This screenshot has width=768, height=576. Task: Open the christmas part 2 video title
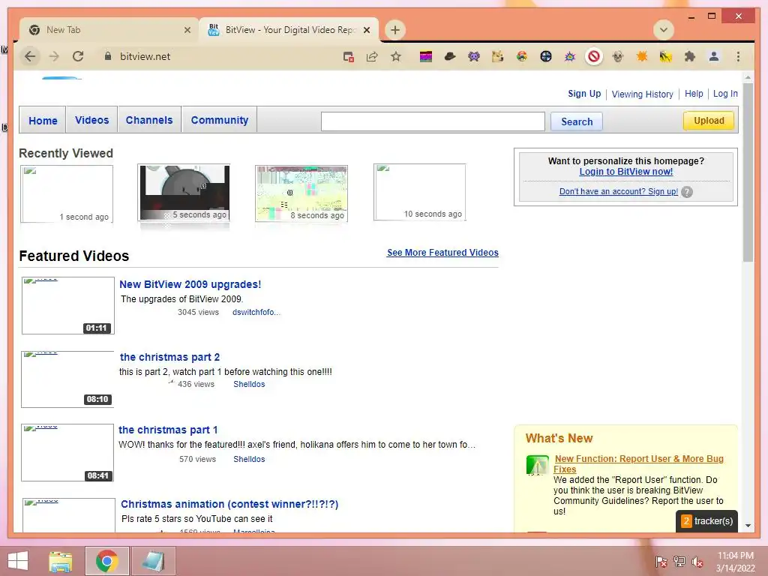click(169, 357)
